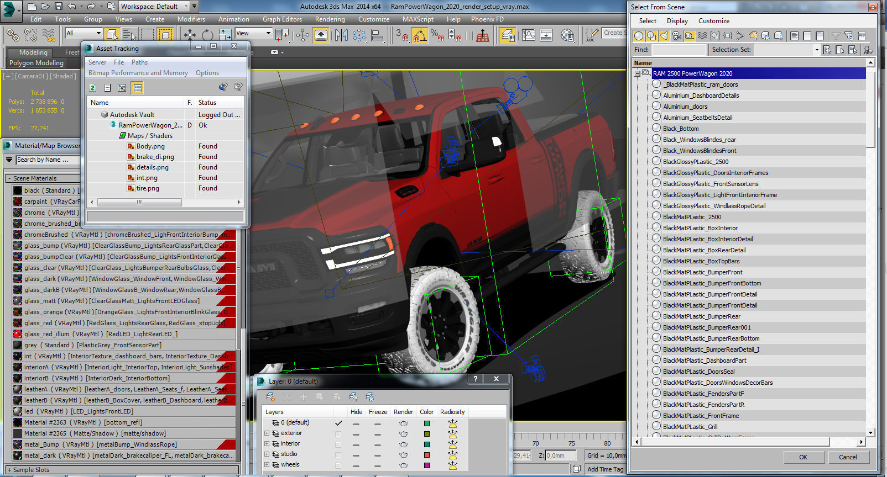The height and width of the screenshot is (477, 887).
Task: Toggle Hide for the studio layer
Action: [x=356, y=455]
